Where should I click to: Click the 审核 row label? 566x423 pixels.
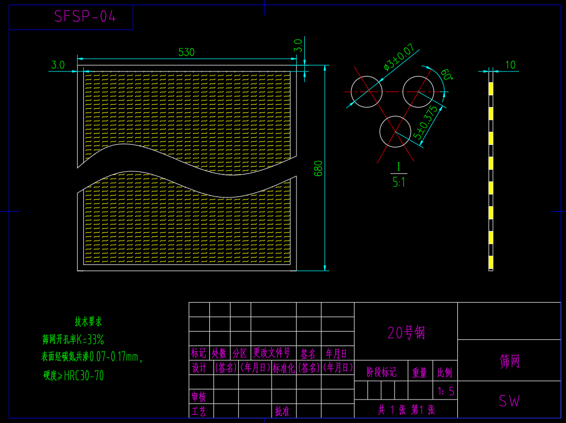199,396
